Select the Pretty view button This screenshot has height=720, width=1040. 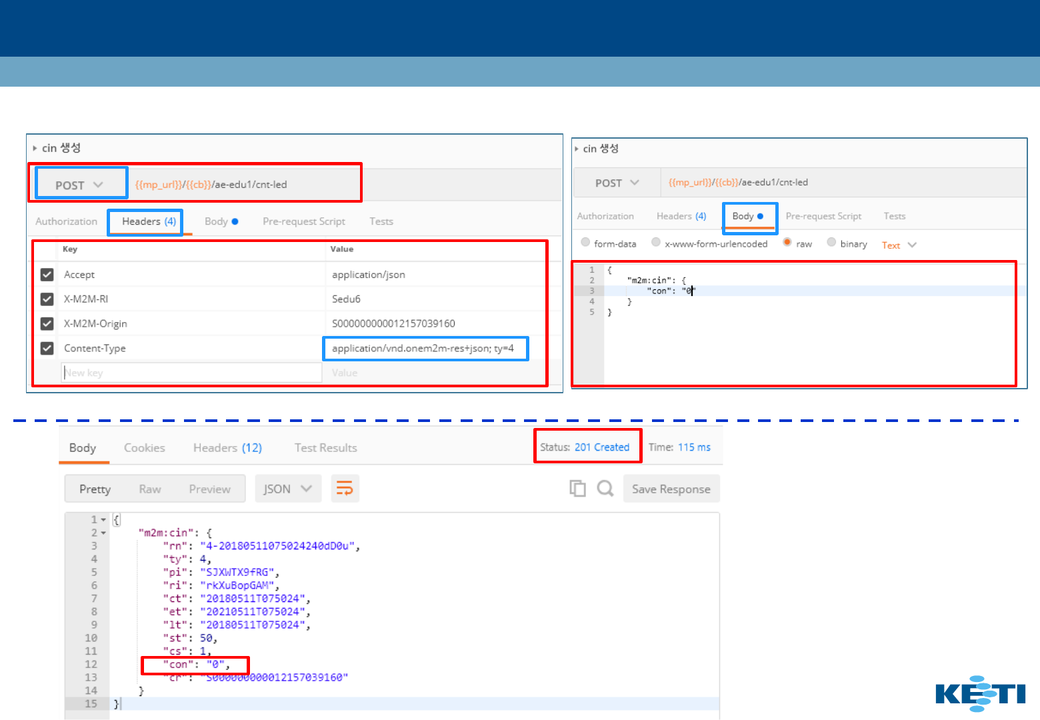coord(95,489)
